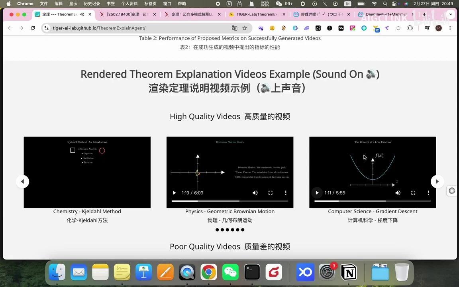Advance the carousel with the right arrow

click(x=437, y=181)
